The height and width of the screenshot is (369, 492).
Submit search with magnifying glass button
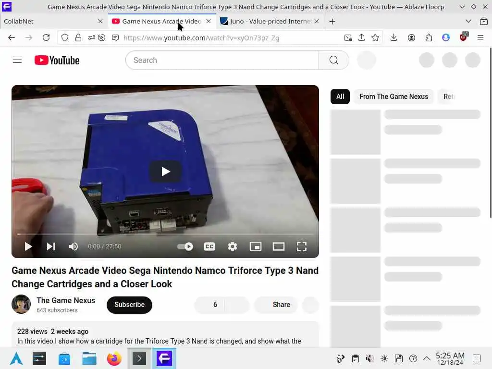[334, 60]
